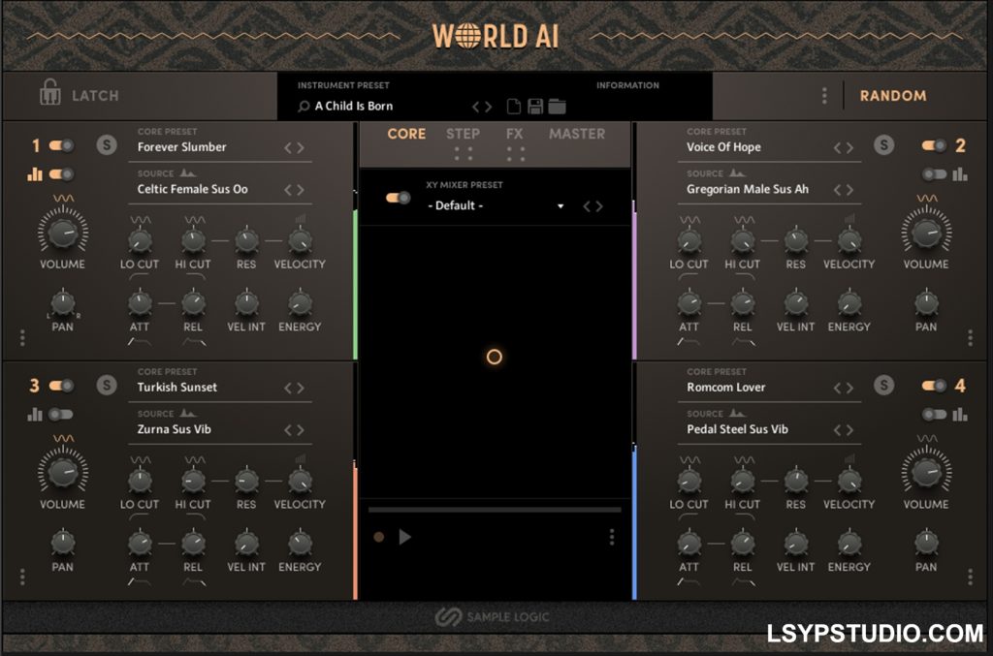Screen dimensions: 993x656
Task: Click the Zurna Sus Vib source name
Action: (x=175, y=429)
